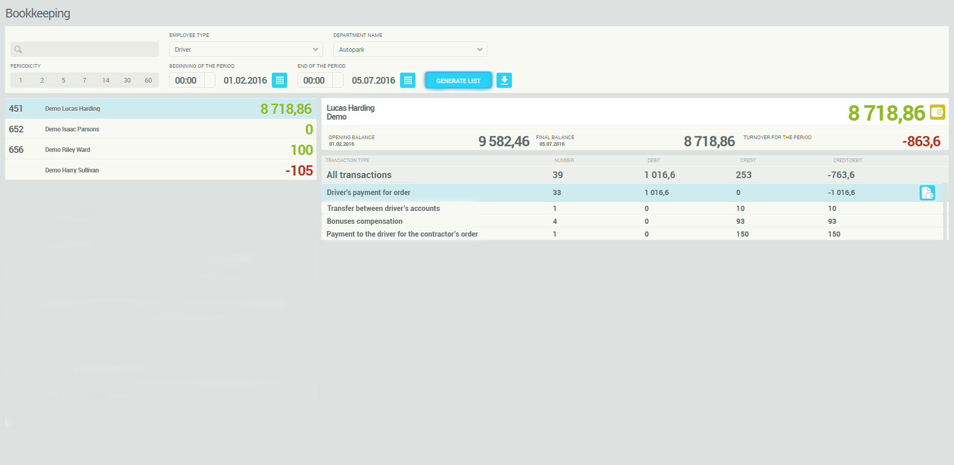
Task: Select periodicity of 30 days
Action: click(127, 81)
